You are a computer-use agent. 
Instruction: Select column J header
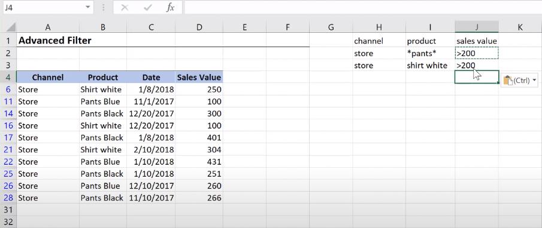click(477, 27)
